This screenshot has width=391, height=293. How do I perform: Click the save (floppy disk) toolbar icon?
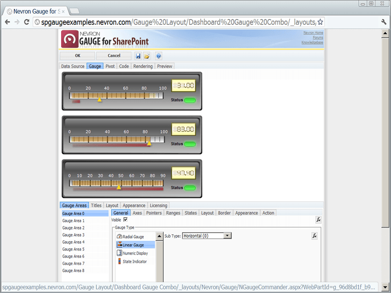click(x=138, y=56)
